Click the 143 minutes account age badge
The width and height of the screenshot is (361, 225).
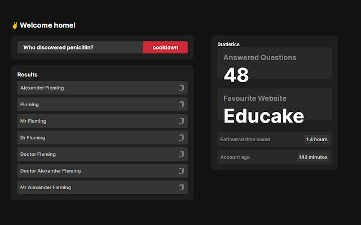point(313,157)
